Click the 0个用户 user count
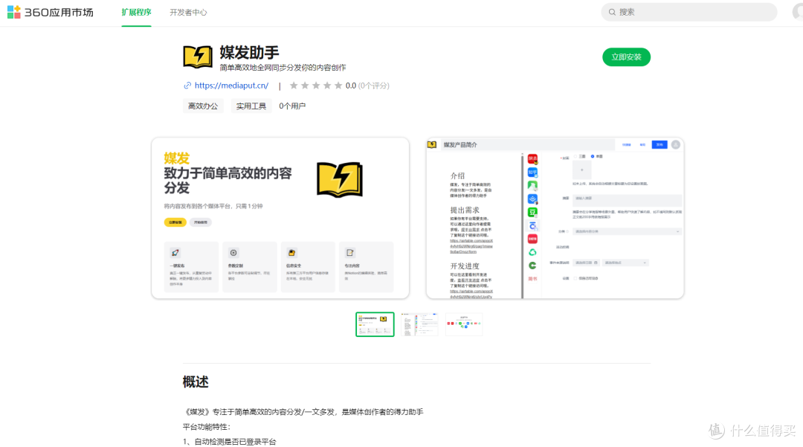The height and width of the screenshot is (447, 803). point(292,106)
